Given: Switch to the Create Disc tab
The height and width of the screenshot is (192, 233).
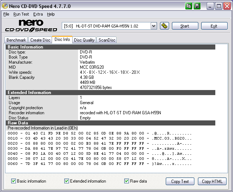Looking at the screenshot, I should coord(40,40).
